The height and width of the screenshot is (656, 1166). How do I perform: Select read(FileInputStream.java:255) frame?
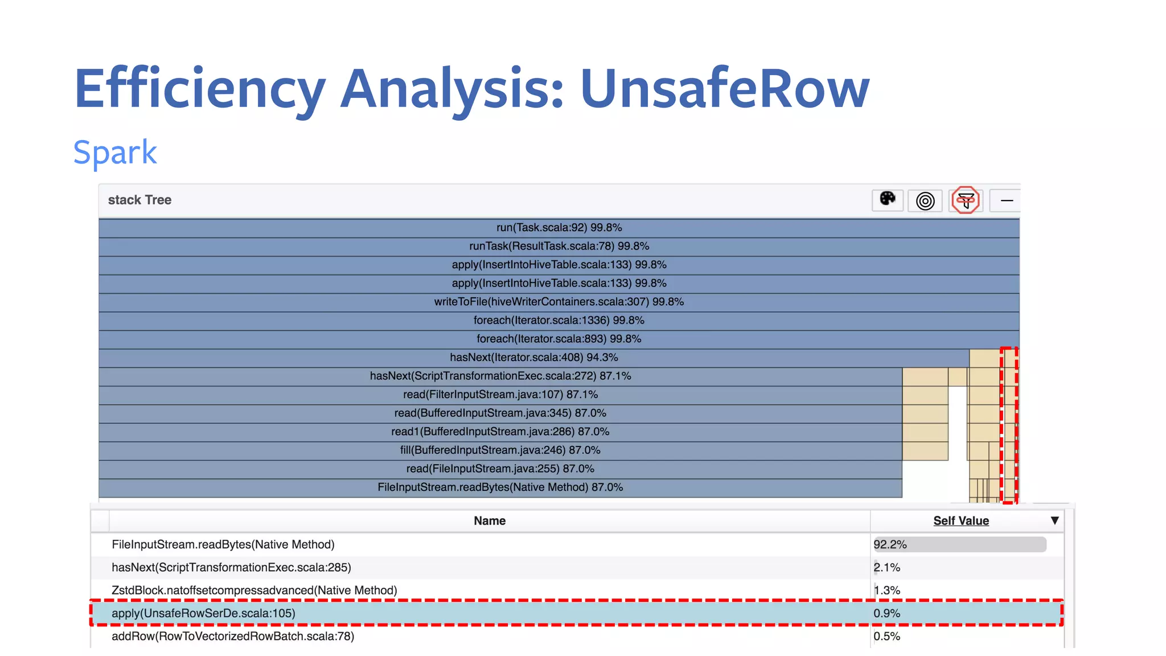pyautogui.click(x=500, y=469)
